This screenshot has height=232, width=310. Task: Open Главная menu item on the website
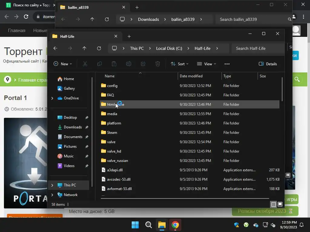(x=17, y=31)
